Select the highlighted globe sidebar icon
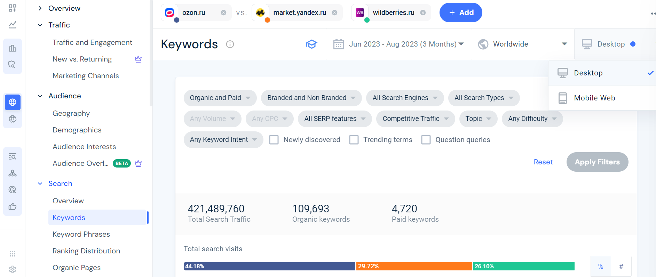The width and height of the screenshot is (656, 277). click(13, 102)
